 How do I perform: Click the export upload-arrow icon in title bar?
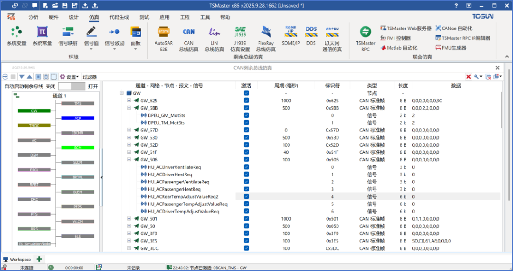coord(95,6)
